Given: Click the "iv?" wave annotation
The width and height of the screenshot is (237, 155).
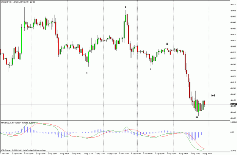Looking at the screenshot, I should pyautogui.click(x=213, y=96).
